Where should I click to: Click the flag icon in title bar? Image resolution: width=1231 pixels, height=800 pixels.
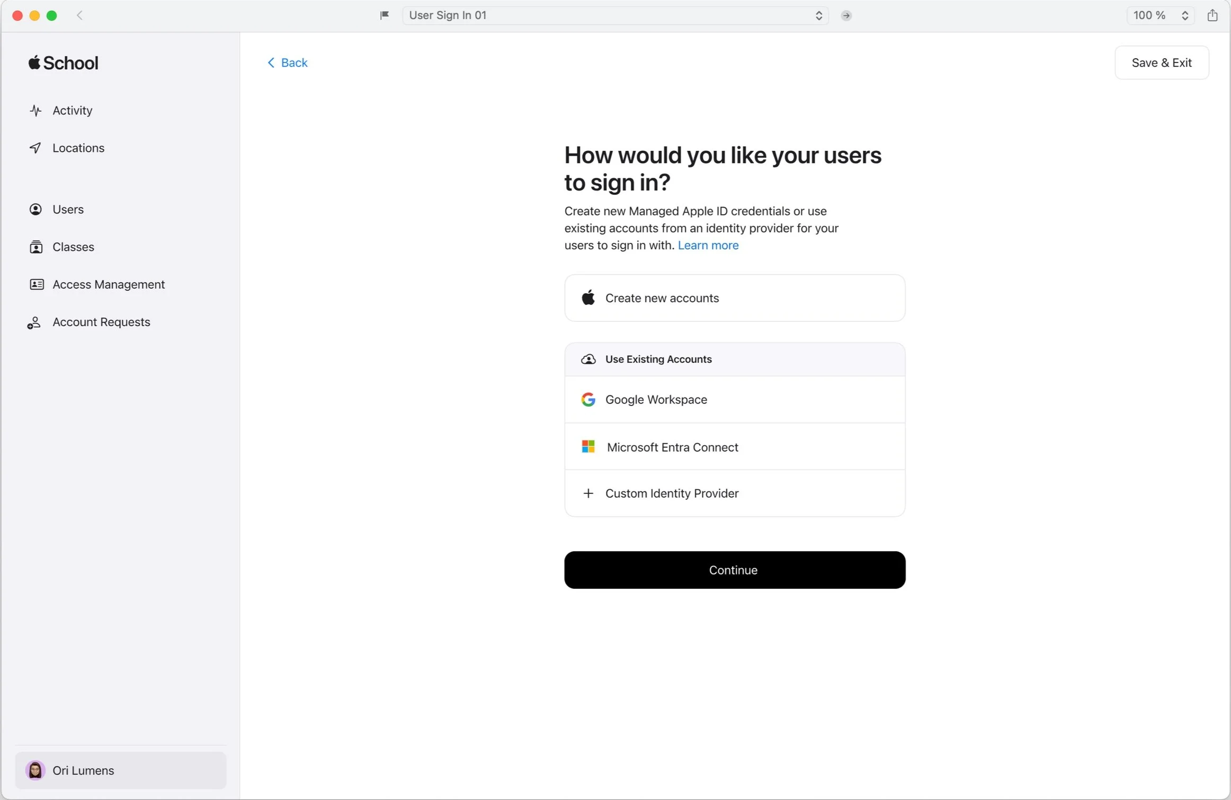(385, 15)
